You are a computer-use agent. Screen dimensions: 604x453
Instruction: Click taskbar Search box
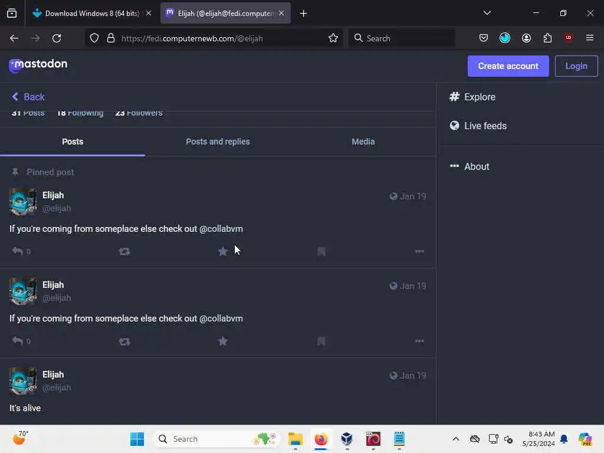pos(216,439)
